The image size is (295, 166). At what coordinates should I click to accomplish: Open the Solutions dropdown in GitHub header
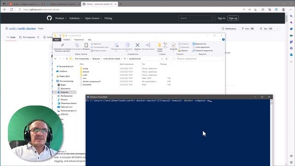(x=76, y=18)
